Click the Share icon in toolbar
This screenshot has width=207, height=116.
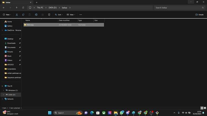coord(43,15)
